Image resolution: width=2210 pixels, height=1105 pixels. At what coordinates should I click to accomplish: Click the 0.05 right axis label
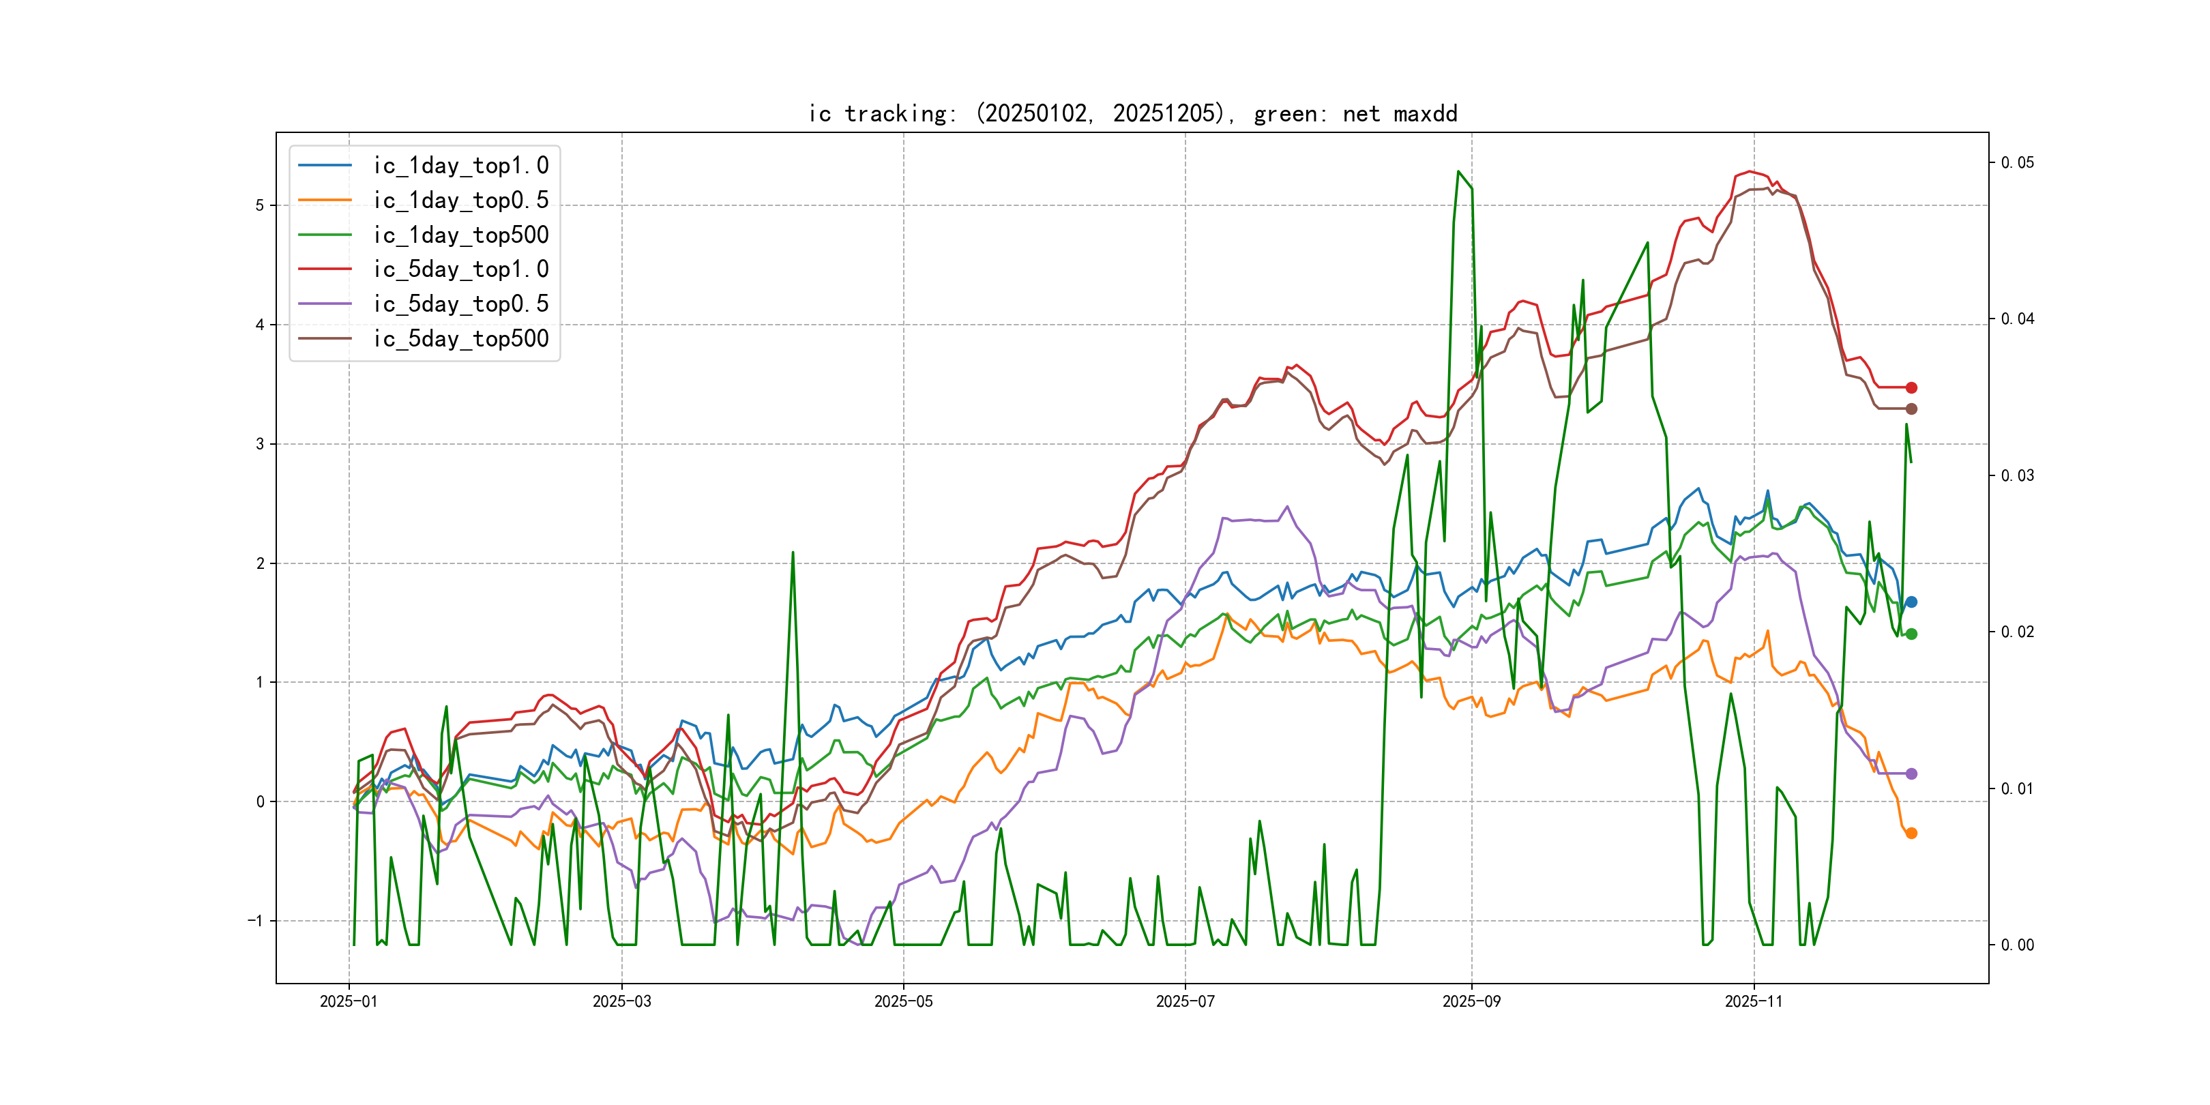pyautogui.click(x=2017, y=163)
